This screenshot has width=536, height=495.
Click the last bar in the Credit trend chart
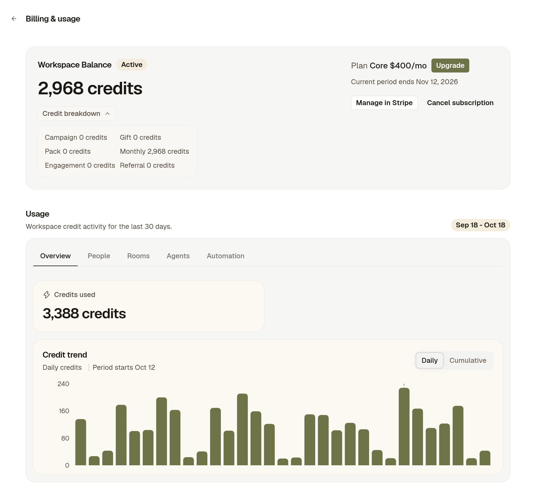point(485,458)
